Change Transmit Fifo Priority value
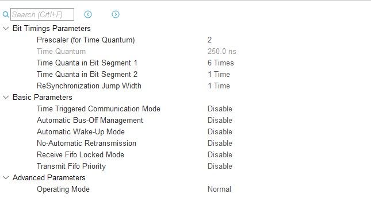Viewport: 371px width, 217px height. (220, 166)
